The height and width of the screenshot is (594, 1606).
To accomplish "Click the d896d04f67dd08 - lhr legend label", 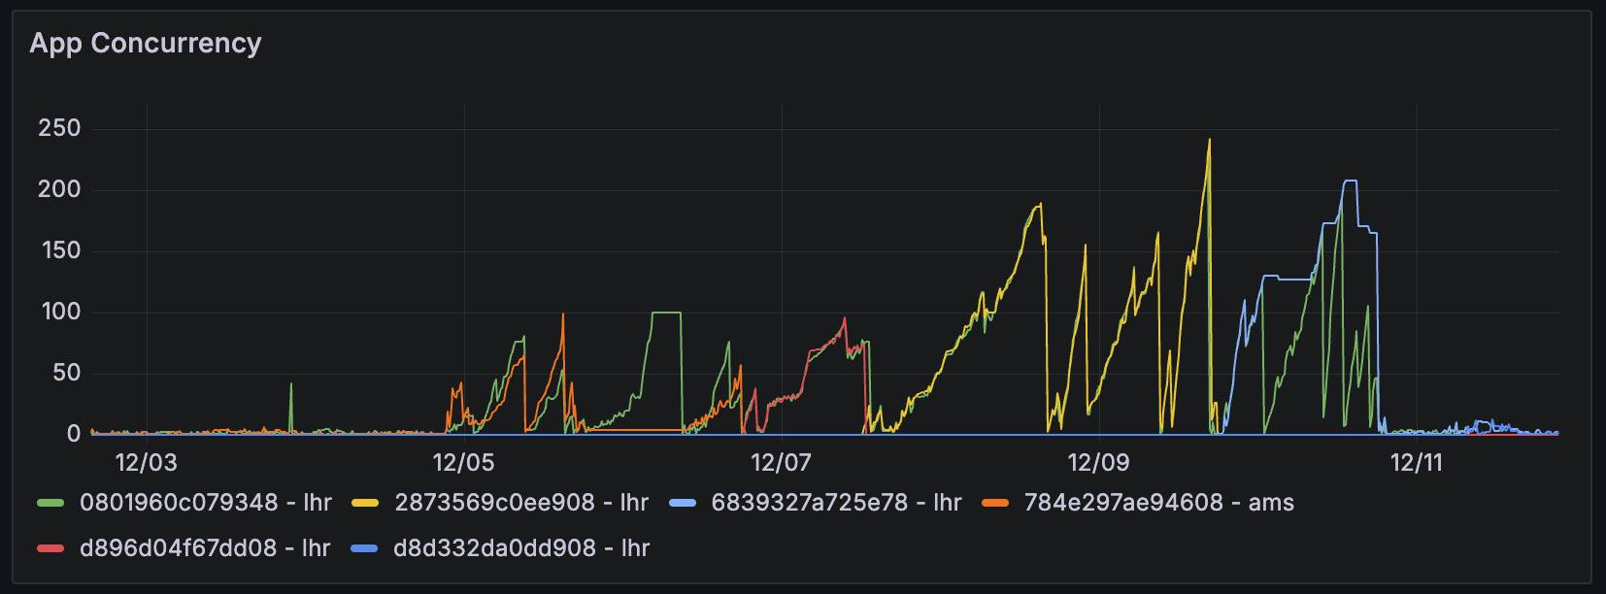I will coord(205,548).
